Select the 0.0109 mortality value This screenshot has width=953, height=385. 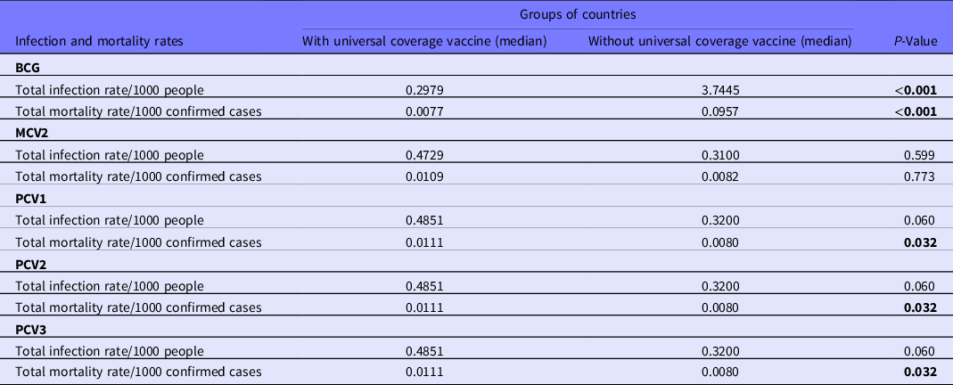[423, 176]
